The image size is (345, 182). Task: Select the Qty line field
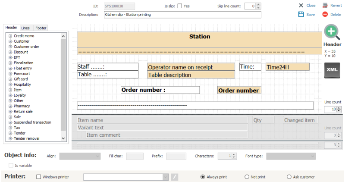point(263,120)
